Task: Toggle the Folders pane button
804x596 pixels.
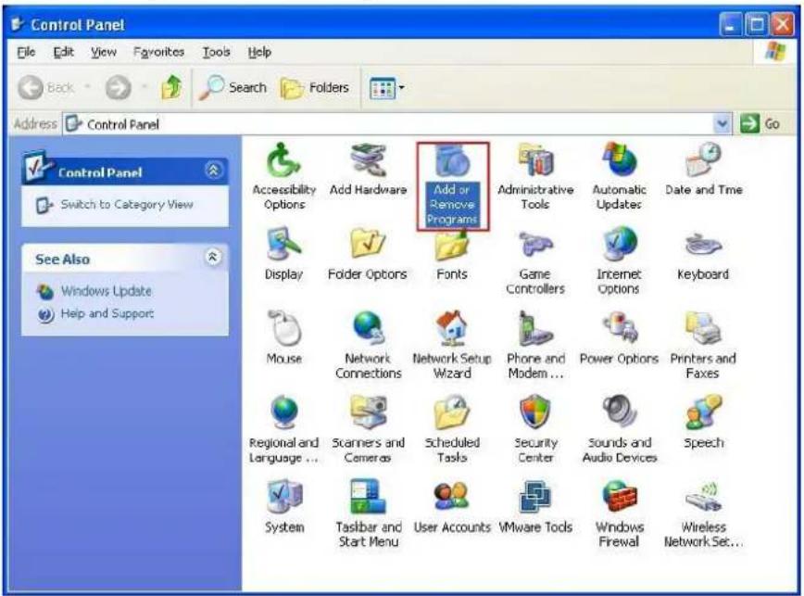Action: pos(315,88)
